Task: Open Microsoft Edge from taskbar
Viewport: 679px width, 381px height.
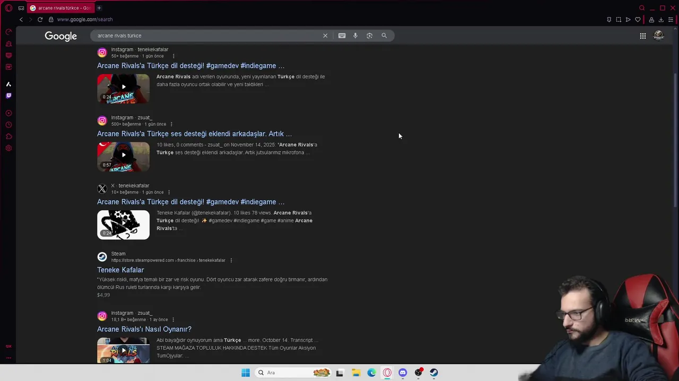Action: pos(371,373)
